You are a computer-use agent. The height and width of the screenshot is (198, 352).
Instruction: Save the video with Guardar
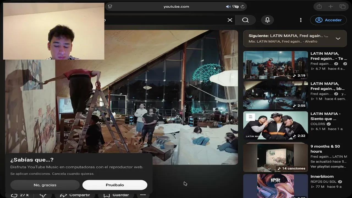pyautogui.click(x=116, y=195)
